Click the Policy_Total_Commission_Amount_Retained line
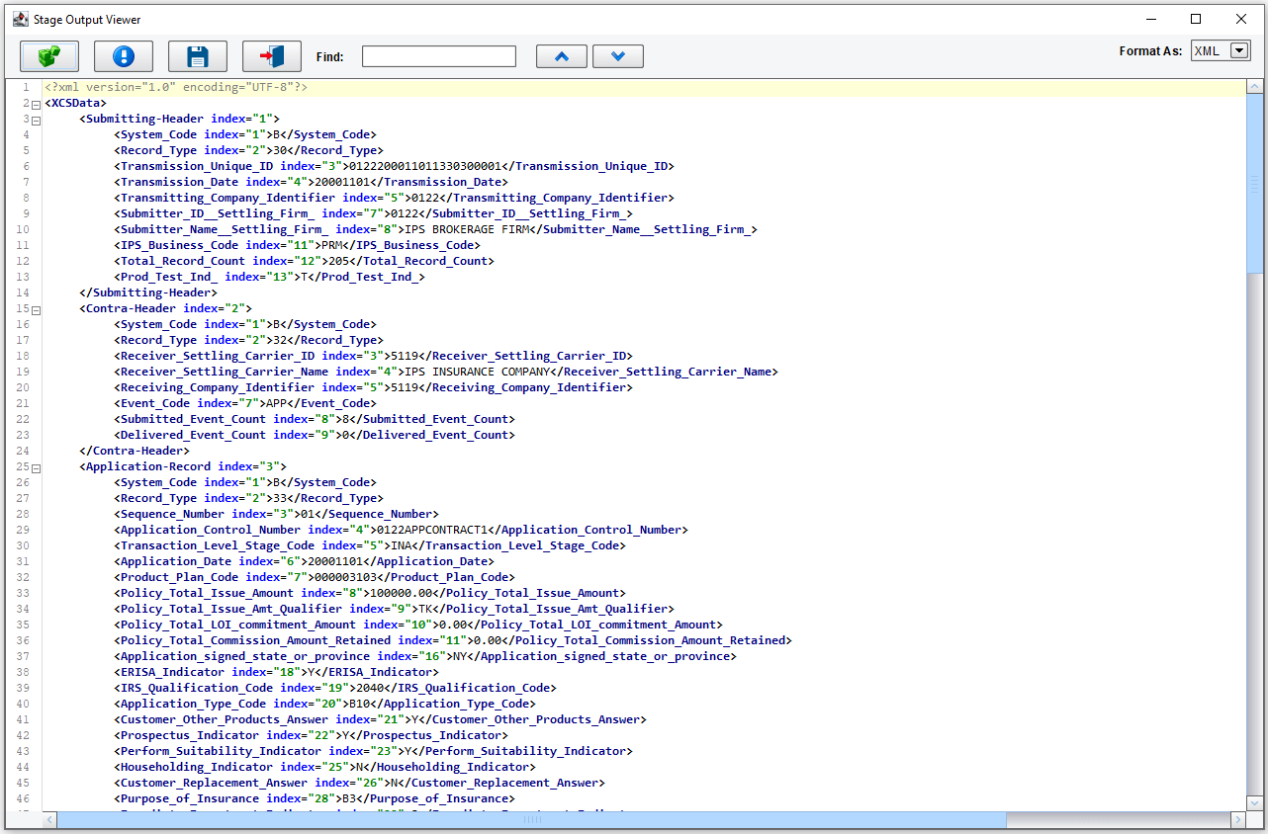This screenshot has width=1268, height=834. tap(453, 640)
